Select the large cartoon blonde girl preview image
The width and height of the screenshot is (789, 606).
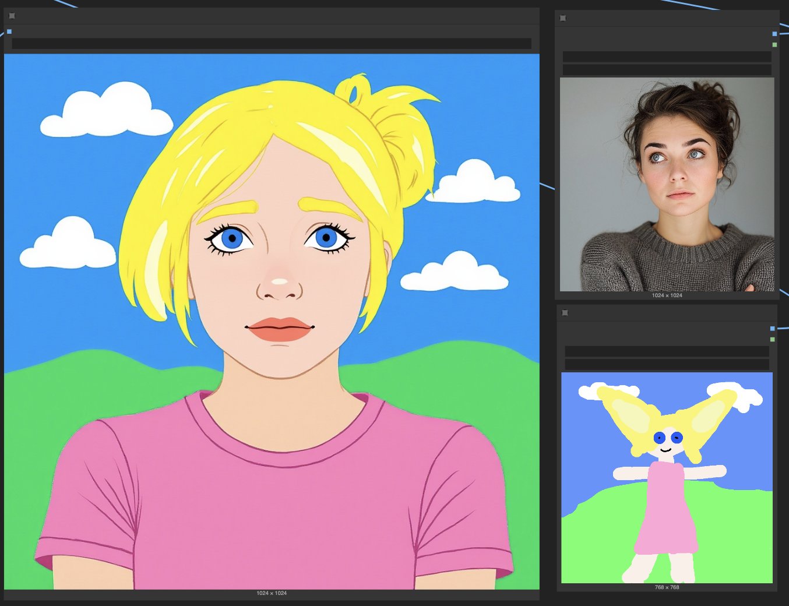[x=272, y=322]
